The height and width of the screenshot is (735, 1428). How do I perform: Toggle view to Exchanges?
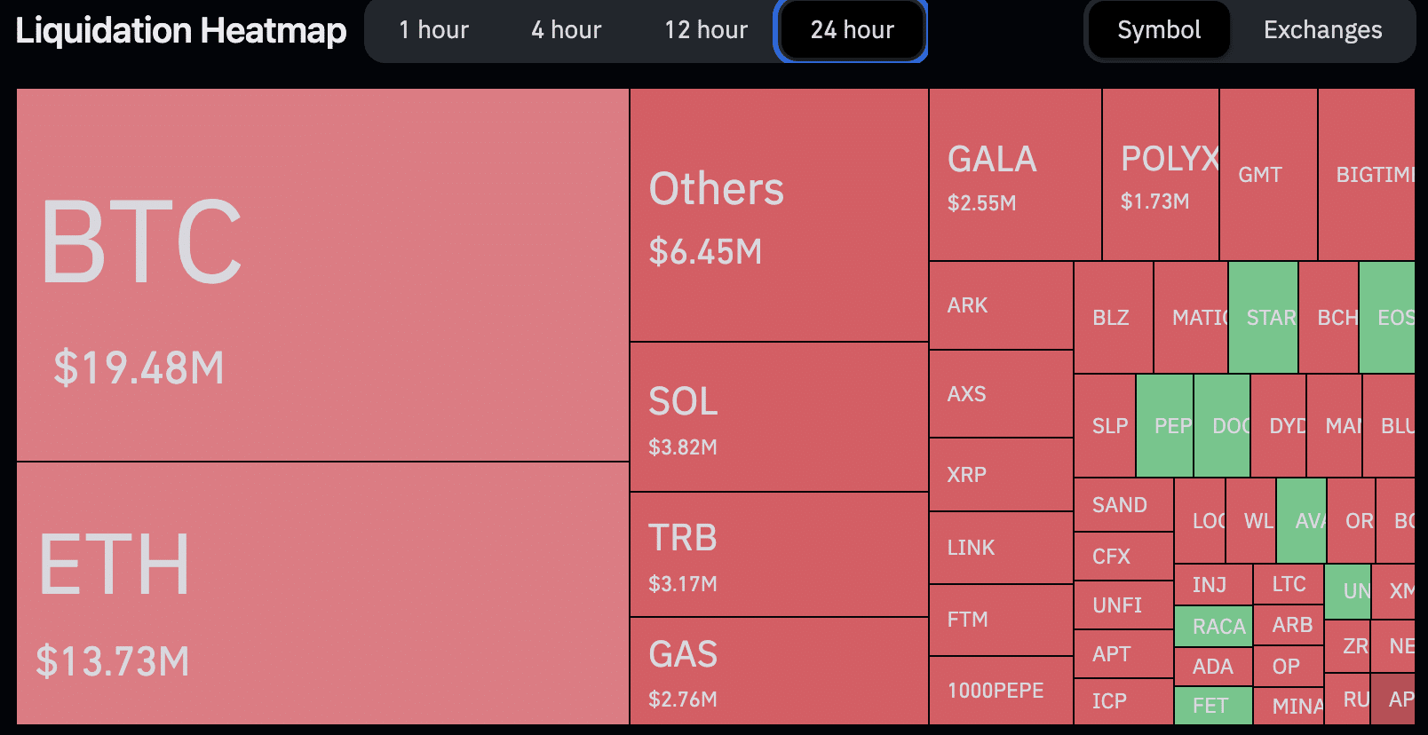pyautogui.click(x=1322, y=30)
